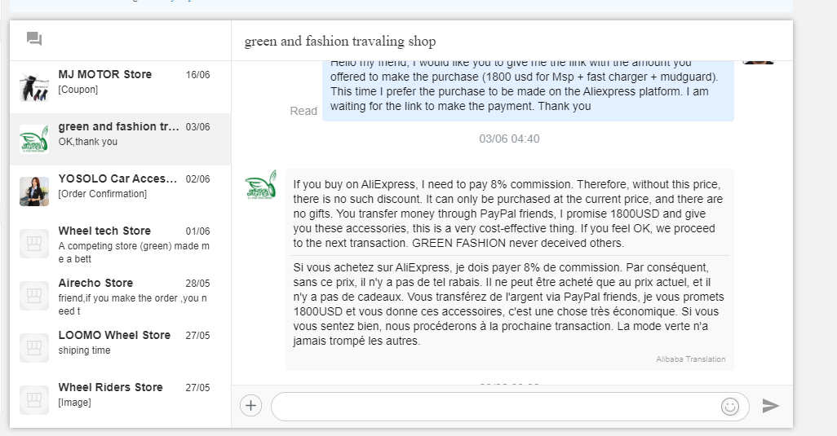Click the Read status label
Image resolution: width=837 pixels, height=436 pixels.
[x=303, y=111]
